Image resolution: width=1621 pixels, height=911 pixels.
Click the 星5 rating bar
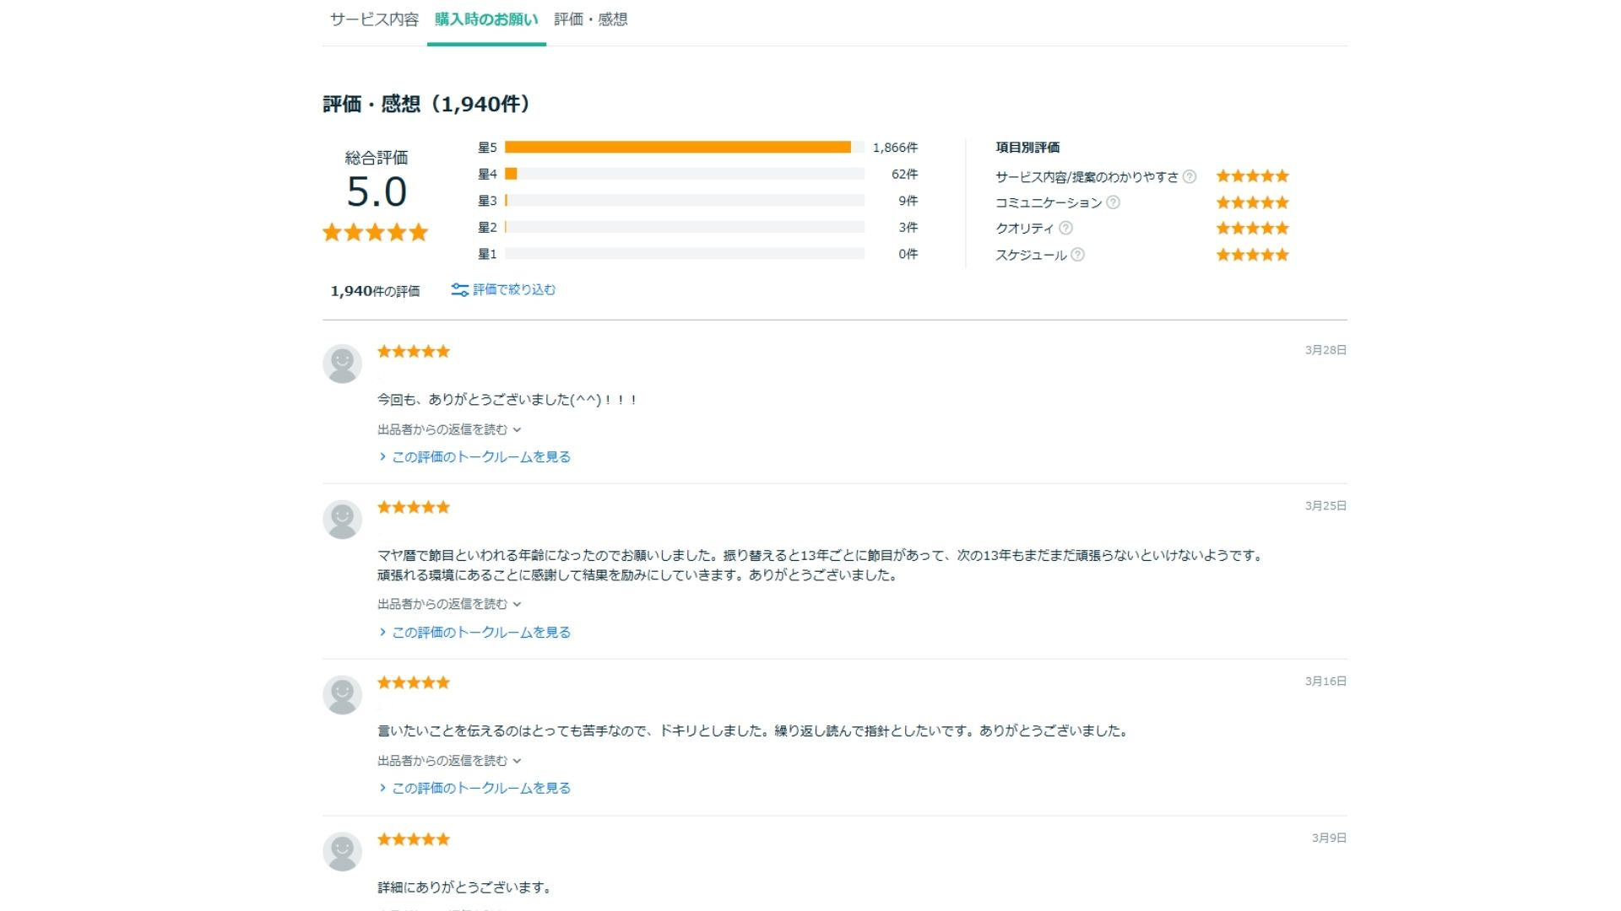pos(685,148)
